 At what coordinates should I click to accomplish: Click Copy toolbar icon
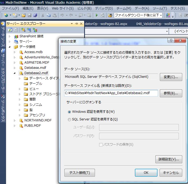(48, 15)
